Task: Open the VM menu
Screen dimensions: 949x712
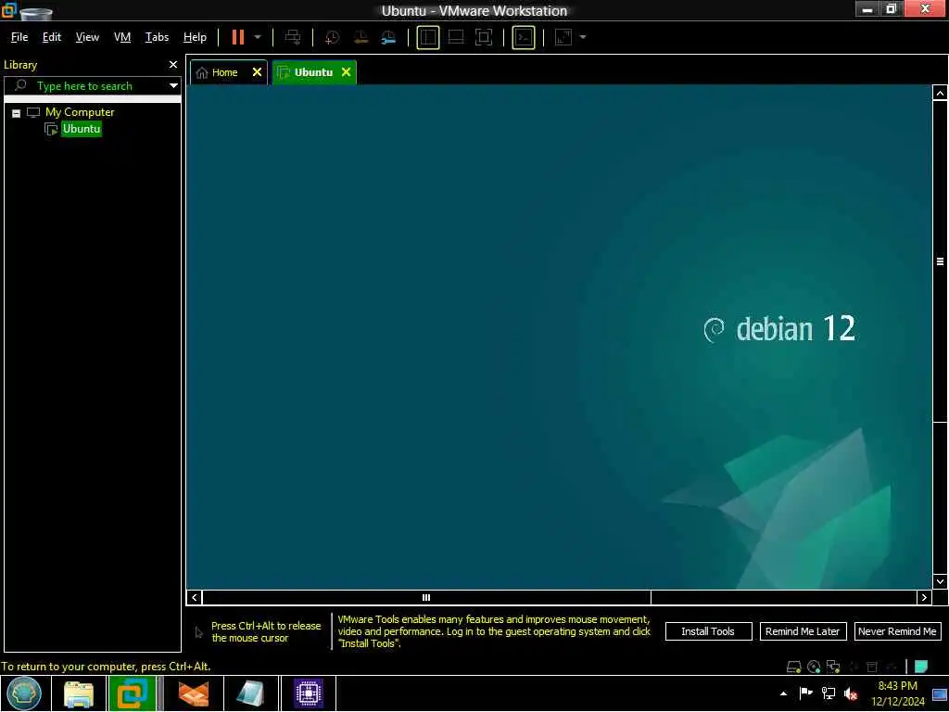Action: point(122,37)
